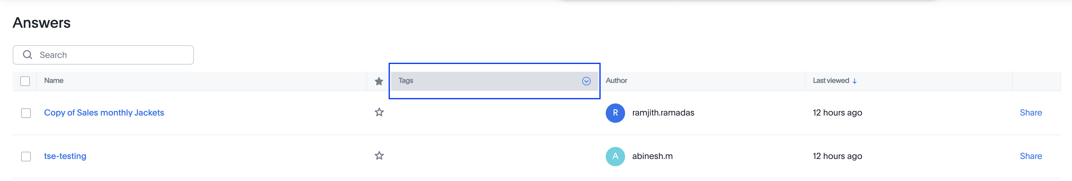Click the ramjith.ramadas avatar icon
1072x181 pixels.
615,113
